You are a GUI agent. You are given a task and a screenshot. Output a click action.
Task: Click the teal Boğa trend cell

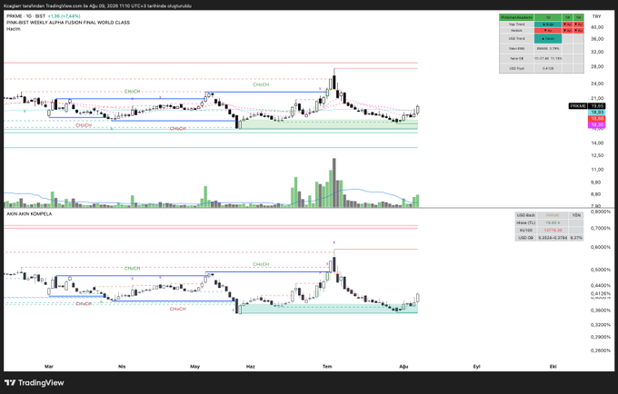pyautogui.click(x=548, y=25)
